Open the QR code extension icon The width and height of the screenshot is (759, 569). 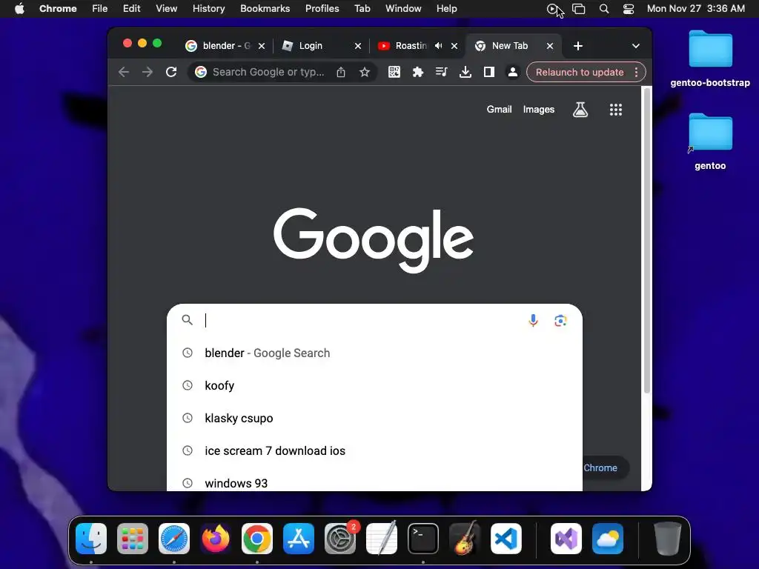[x=394, y=72]
